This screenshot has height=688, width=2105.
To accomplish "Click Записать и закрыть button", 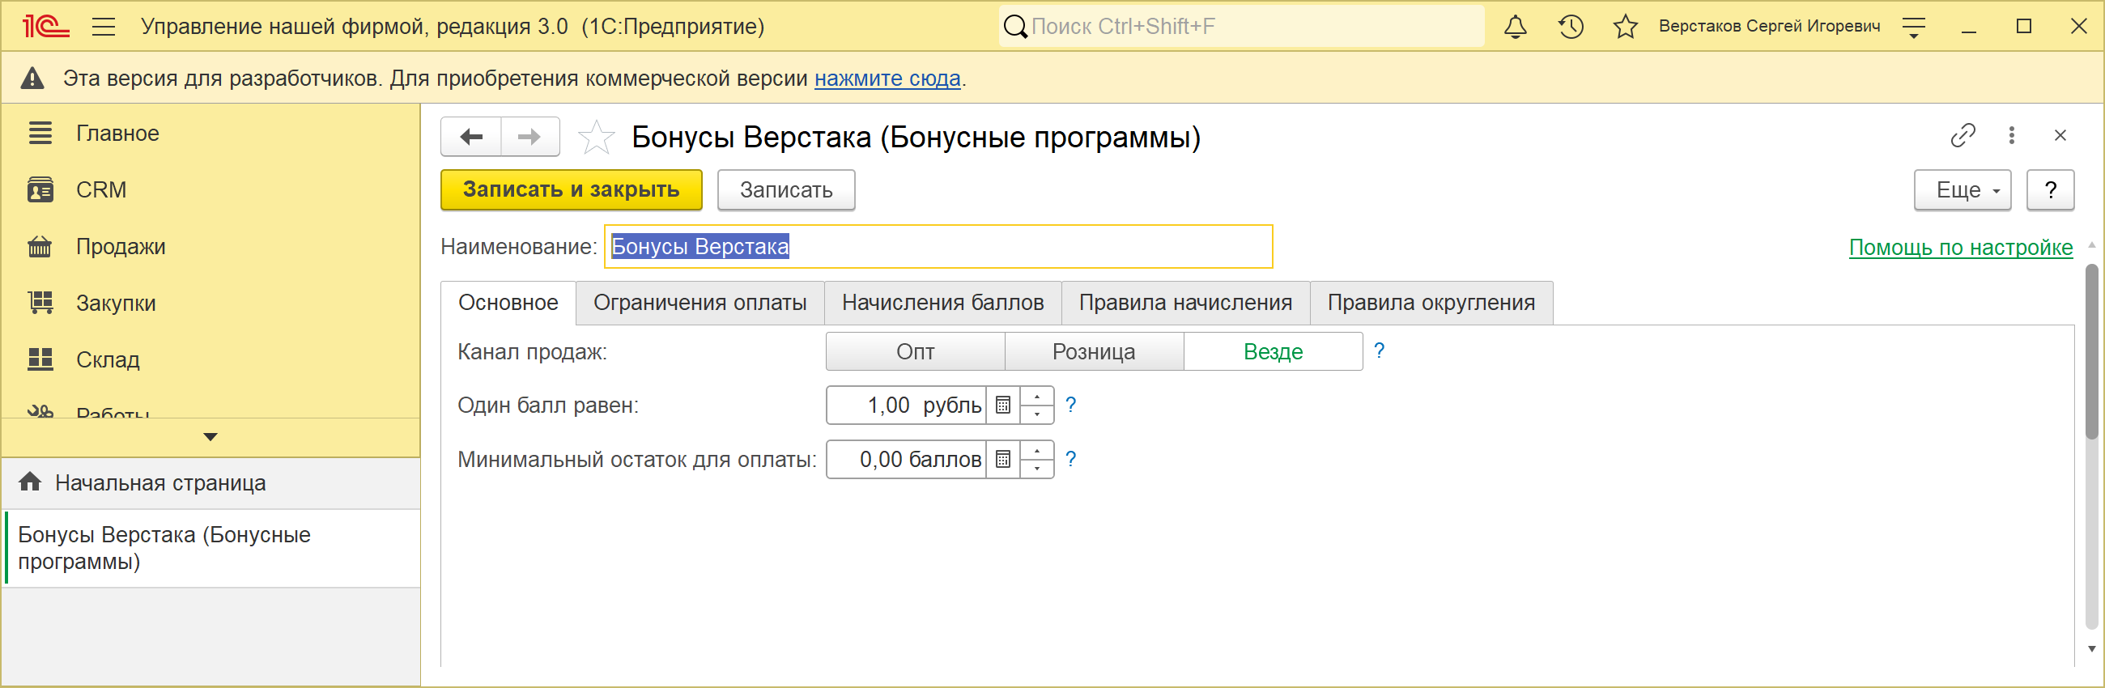I will [571, 189].
